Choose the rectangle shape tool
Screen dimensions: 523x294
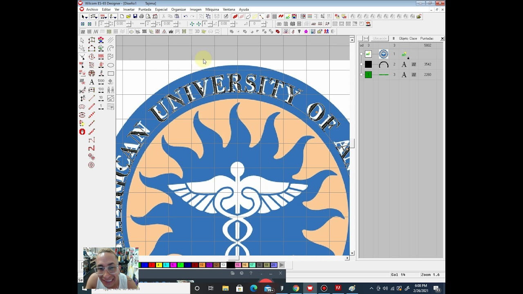(110, 73)
